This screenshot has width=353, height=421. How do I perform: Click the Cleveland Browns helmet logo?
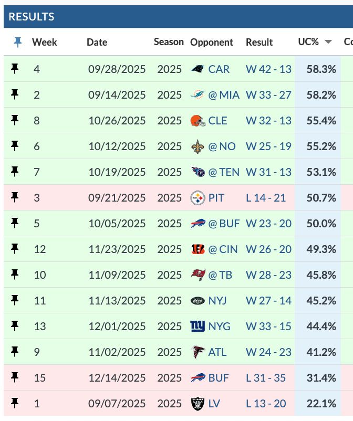[x=198, y=121]
